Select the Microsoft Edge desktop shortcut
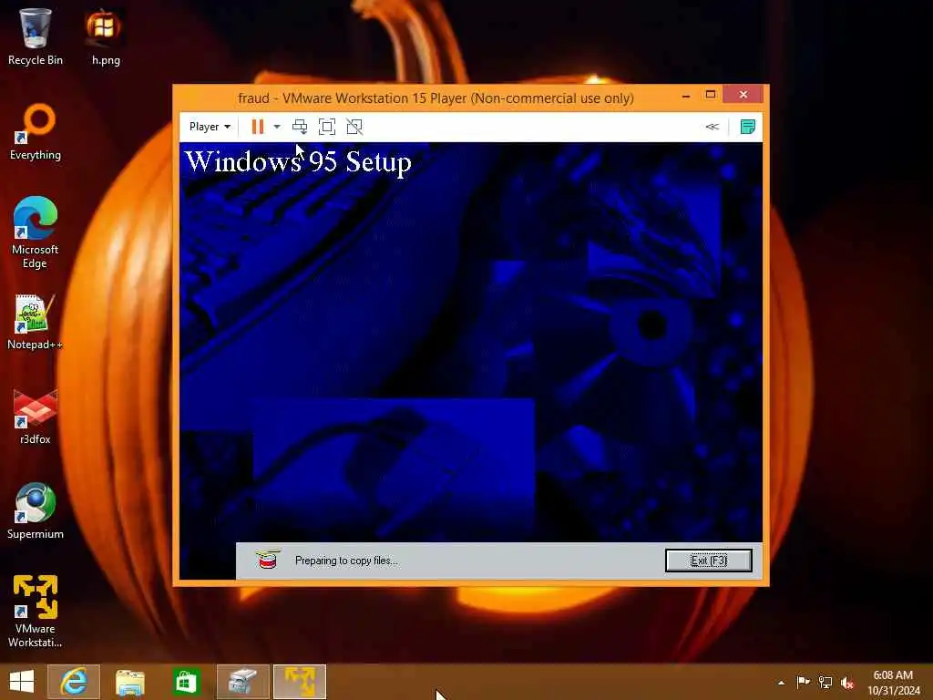This screenshot has width=933, height=700. 36,233
